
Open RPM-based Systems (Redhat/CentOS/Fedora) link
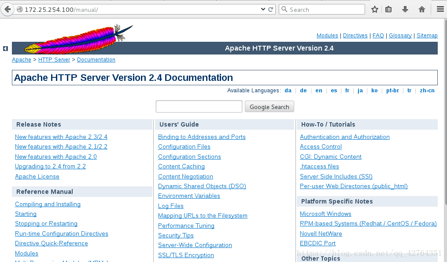point(368,224)
